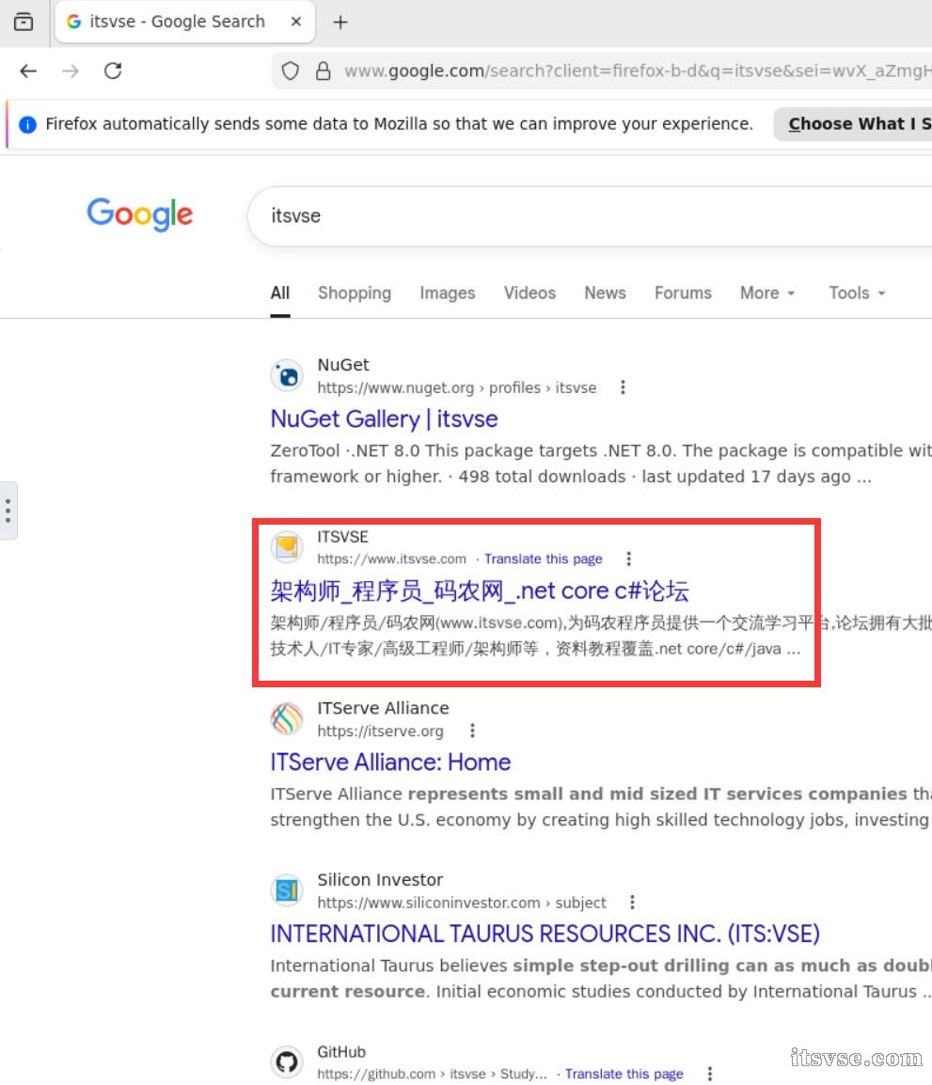The width and height of the screenshot is (932, 1085).
Task: Switch to the Images tab
Action: [x=447, y=293]
